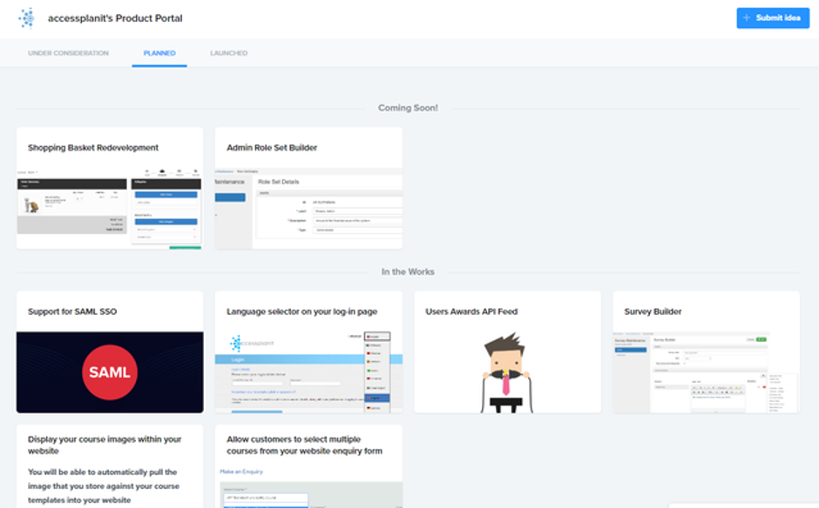Click the Submit idea button
The height and width of the screenshot is (508, 819).
click(773, 17)
